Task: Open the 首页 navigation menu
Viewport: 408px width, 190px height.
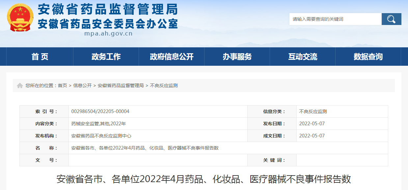Action: click(40, 57)
